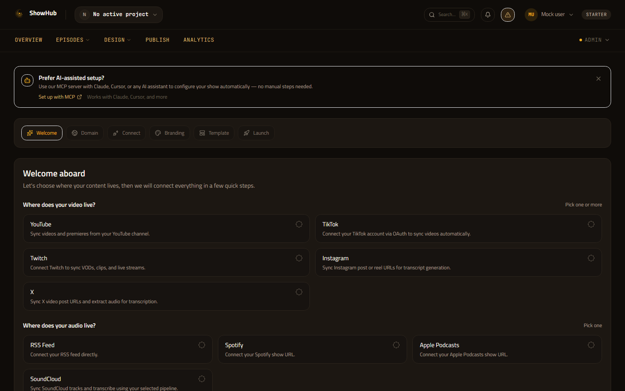Open the Admin dropdown
Viewport: 625px width, 391px height.
coord(594,40)
